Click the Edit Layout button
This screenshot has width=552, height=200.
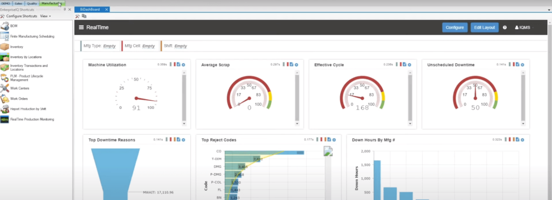click(485, 27)
